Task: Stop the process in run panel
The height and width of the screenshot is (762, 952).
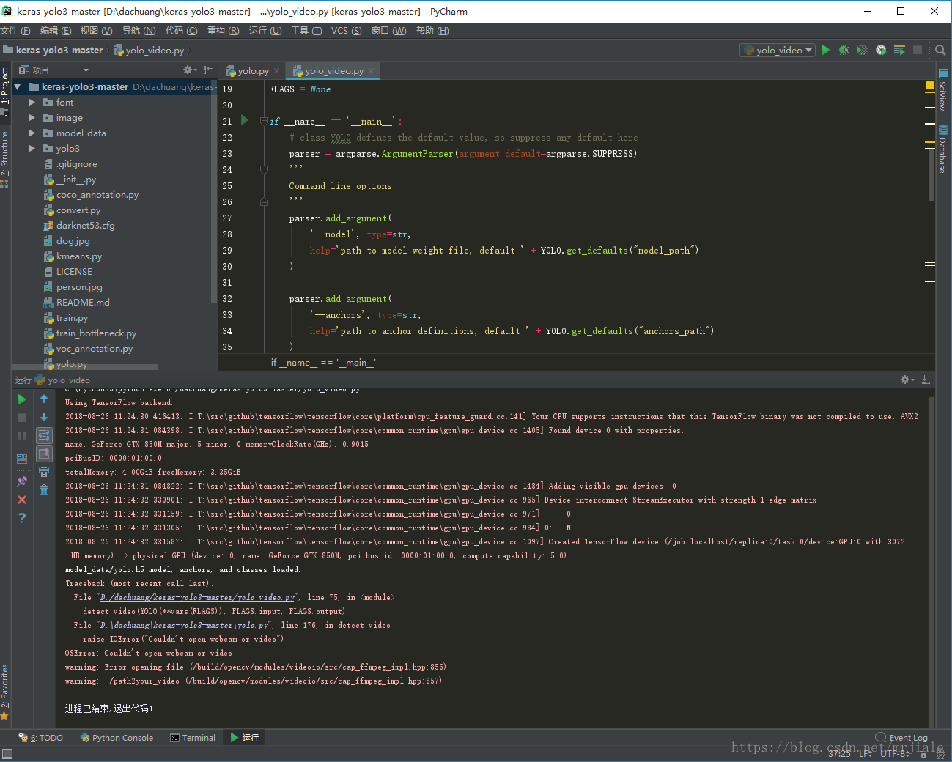Action: click(22, 418)
